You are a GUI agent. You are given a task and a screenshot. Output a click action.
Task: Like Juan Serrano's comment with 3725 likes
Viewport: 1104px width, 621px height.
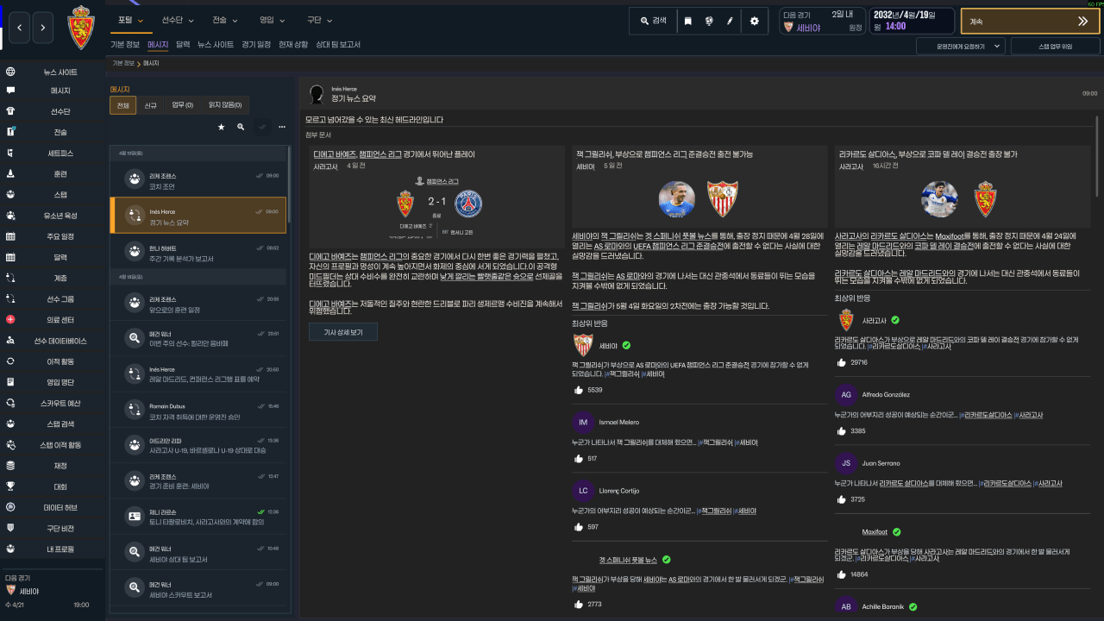tap(840, 499)
